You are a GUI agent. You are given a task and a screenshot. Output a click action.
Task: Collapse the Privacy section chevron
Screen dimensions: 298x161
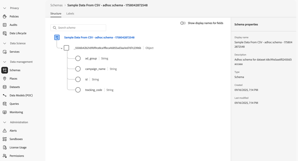(4, 8)
